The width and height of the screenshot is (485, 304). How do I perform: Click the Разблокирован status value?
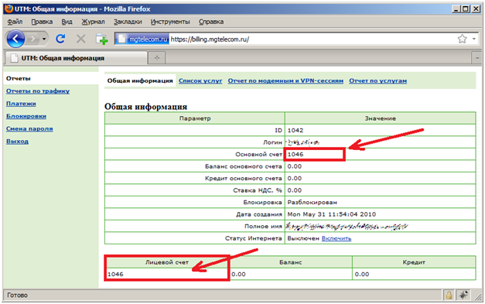[x=312, y=202]
